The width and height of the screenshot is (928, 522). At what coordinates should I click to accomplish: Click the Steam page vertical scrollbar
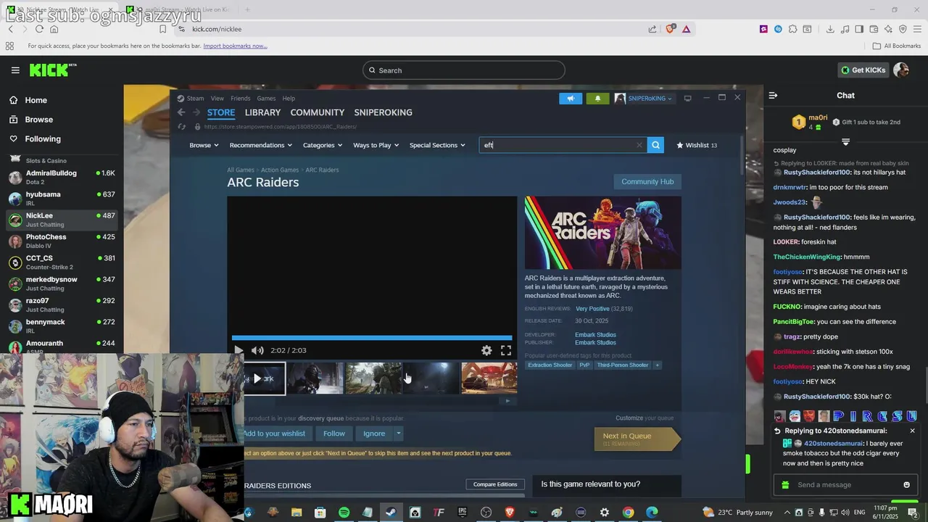point(741,156)
